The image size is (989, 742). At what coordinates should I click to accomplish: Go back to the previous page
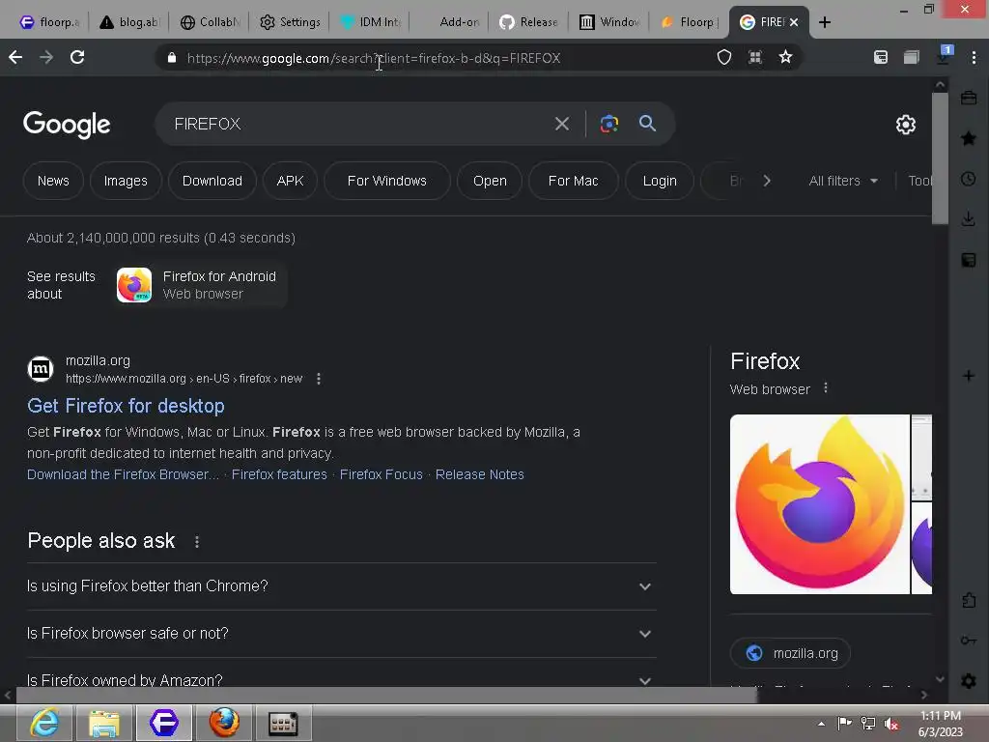pos(15,57)
